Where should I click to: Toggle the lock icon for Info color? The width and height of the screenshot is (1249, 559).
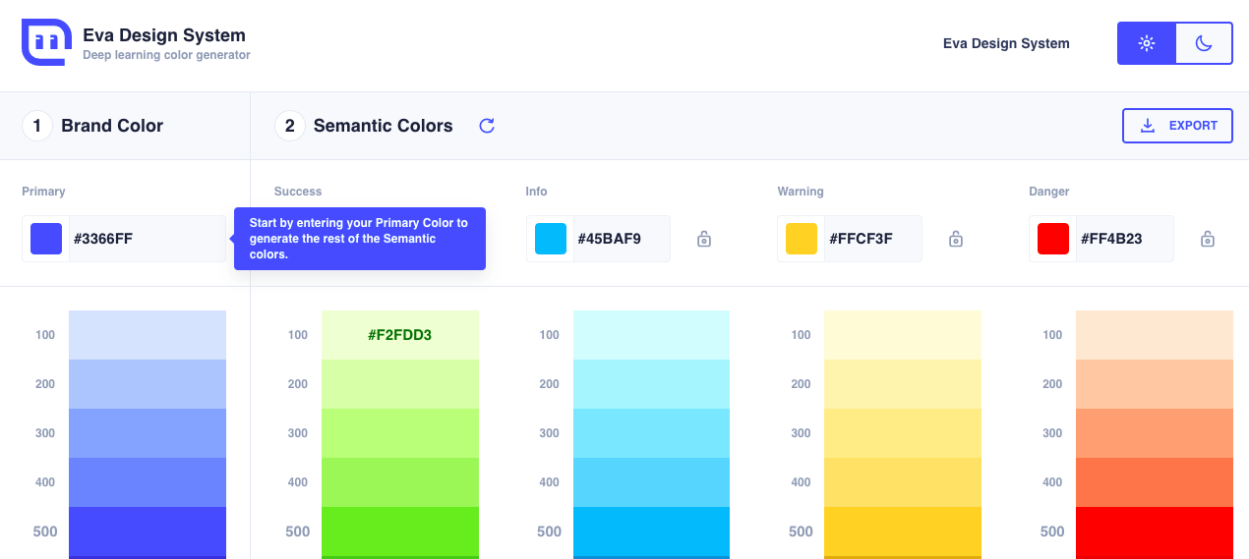click(x=704, y=239)
